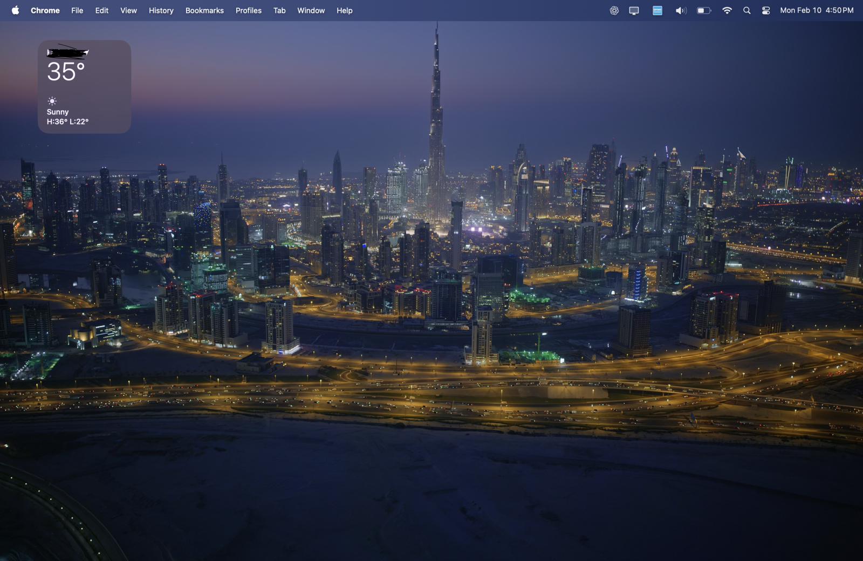Image resolution: width=863 pixels, height=561 pixels.
Task: Expand the History menu
Action: pos(161,10)
